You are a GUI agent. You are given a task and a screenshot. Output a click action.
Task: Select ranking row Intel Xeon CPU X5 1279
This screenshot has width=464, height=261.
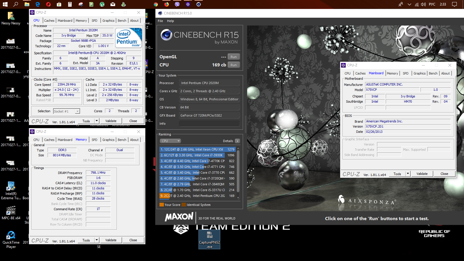[197, 149]
